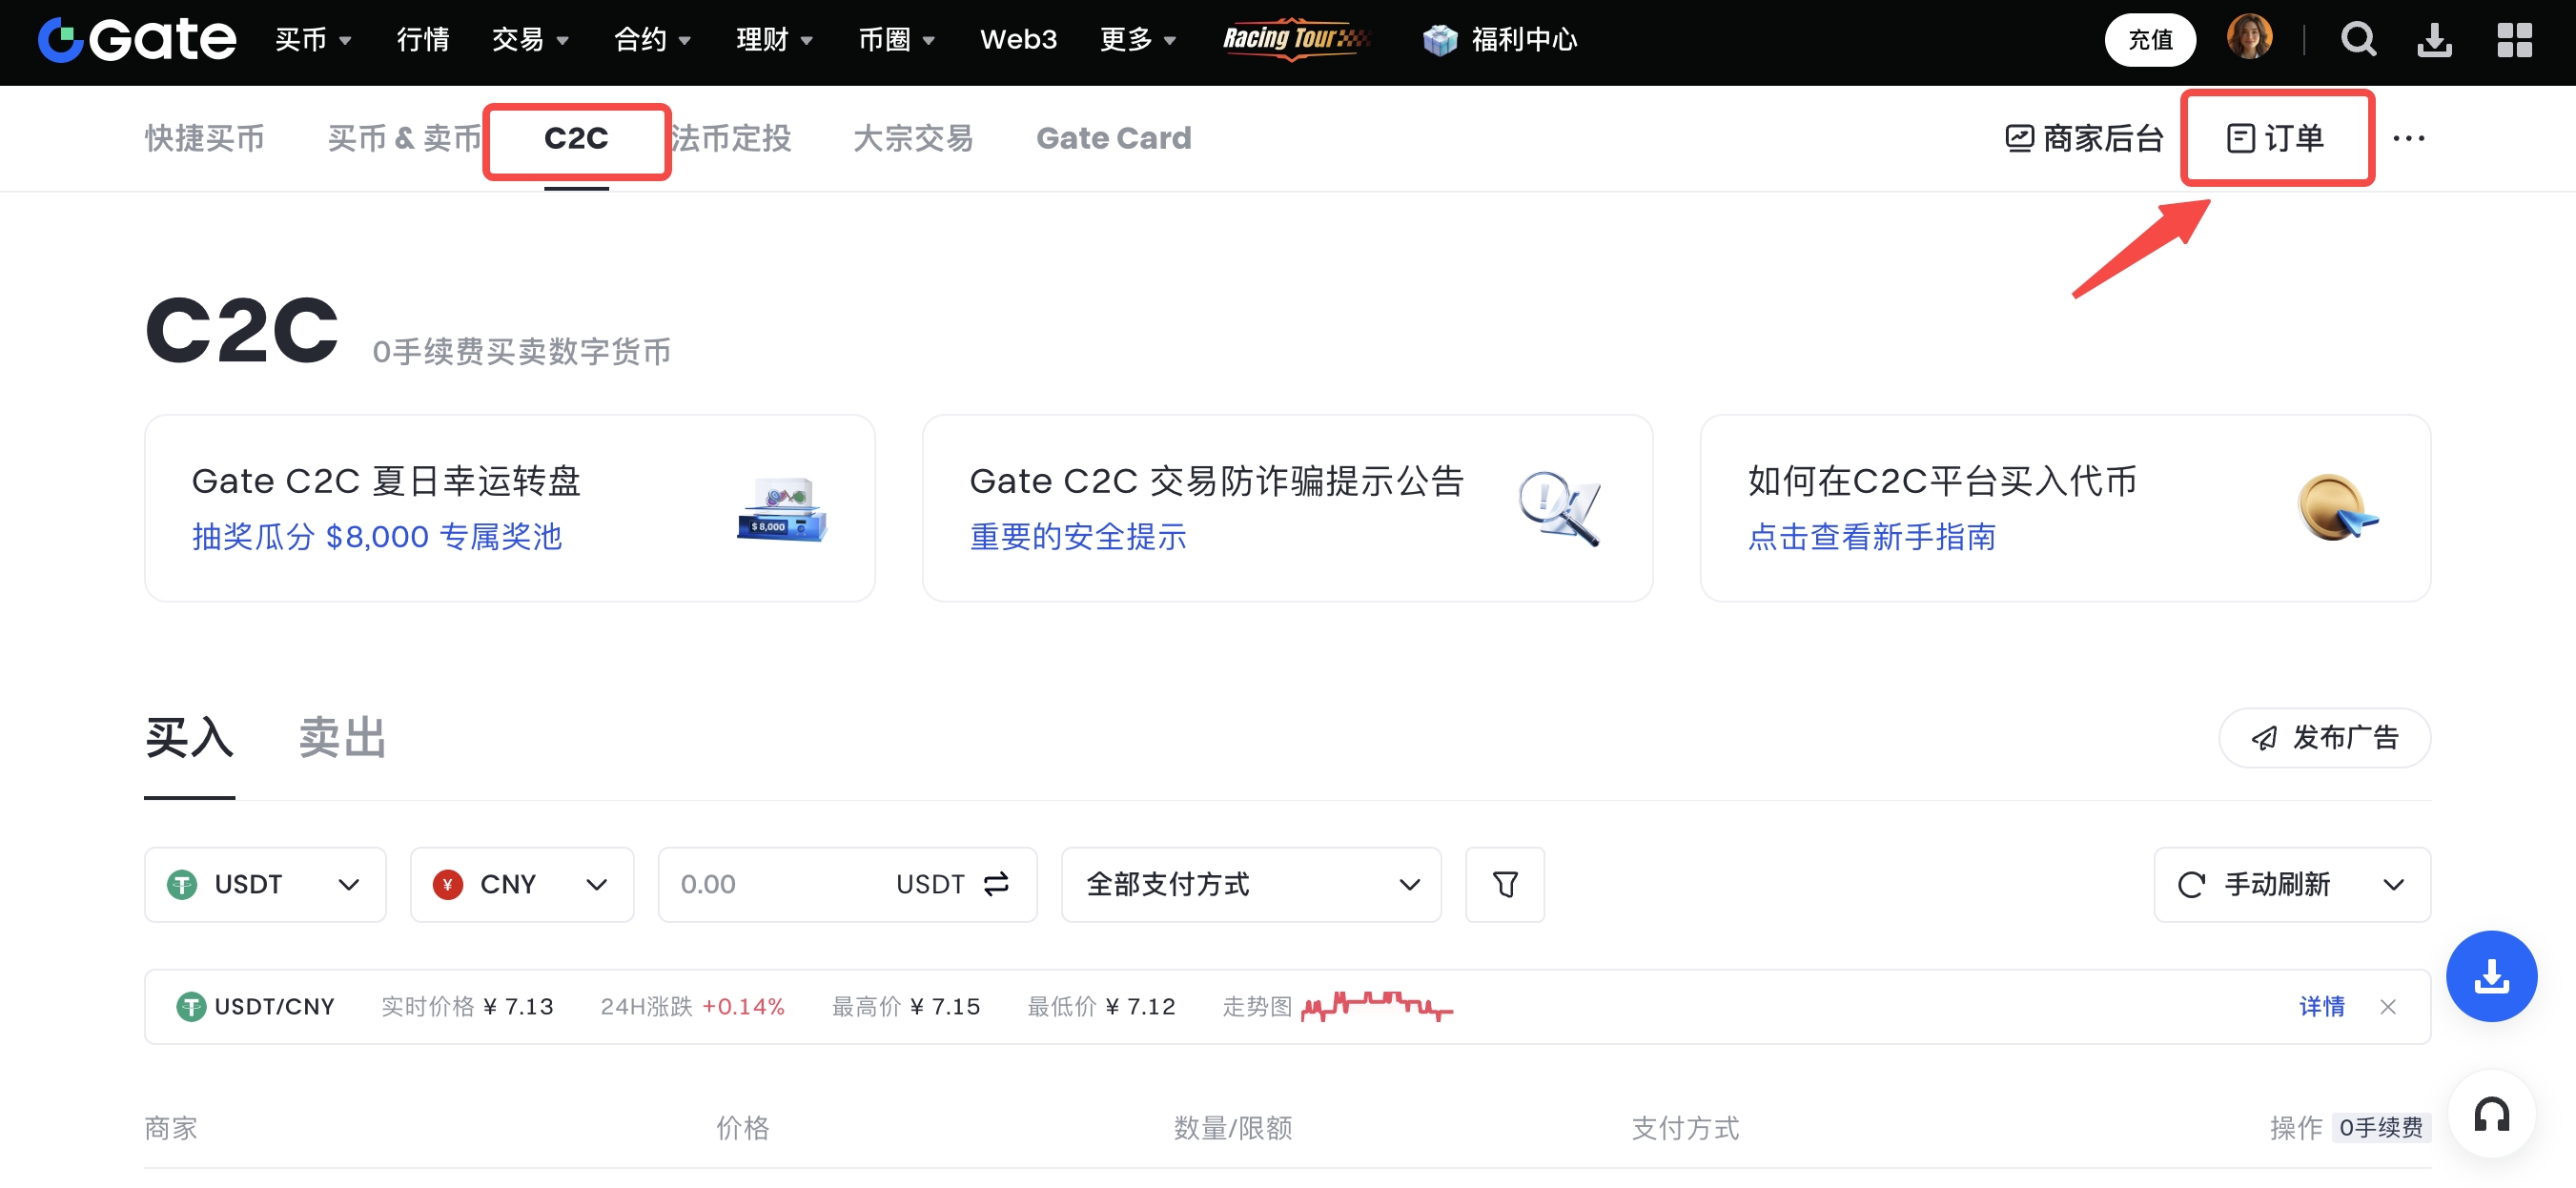Open the three-dots more options menu
Screen dimensions: 2576x1188
pos(2408,138)
